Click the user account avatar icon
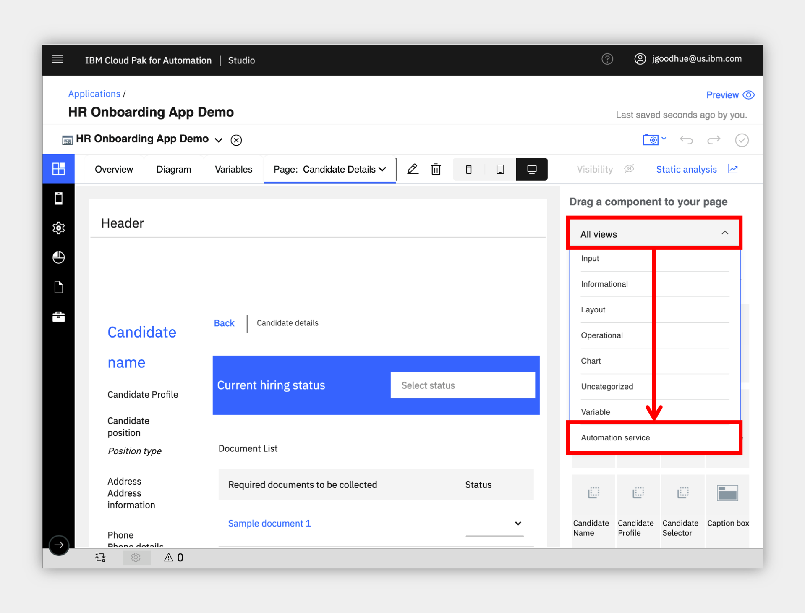805x613 pixels. click(640, 59)
